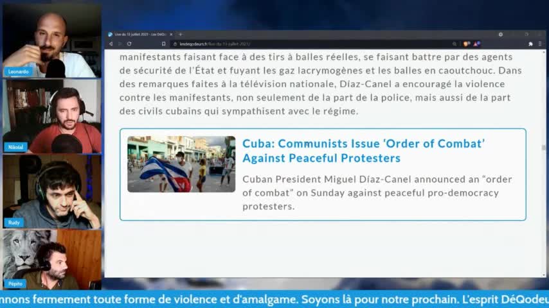Click the 'Pépito' name label
This screenshot has width=549, height=308.
coord(15,284)
